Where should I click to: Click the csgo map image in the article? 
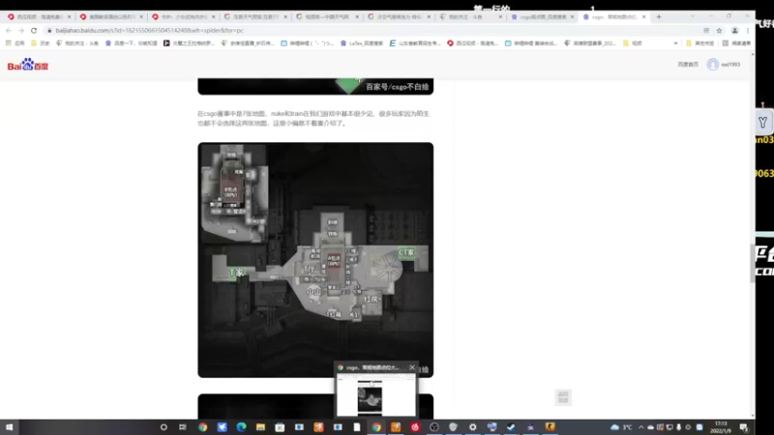tap(315, 260)
